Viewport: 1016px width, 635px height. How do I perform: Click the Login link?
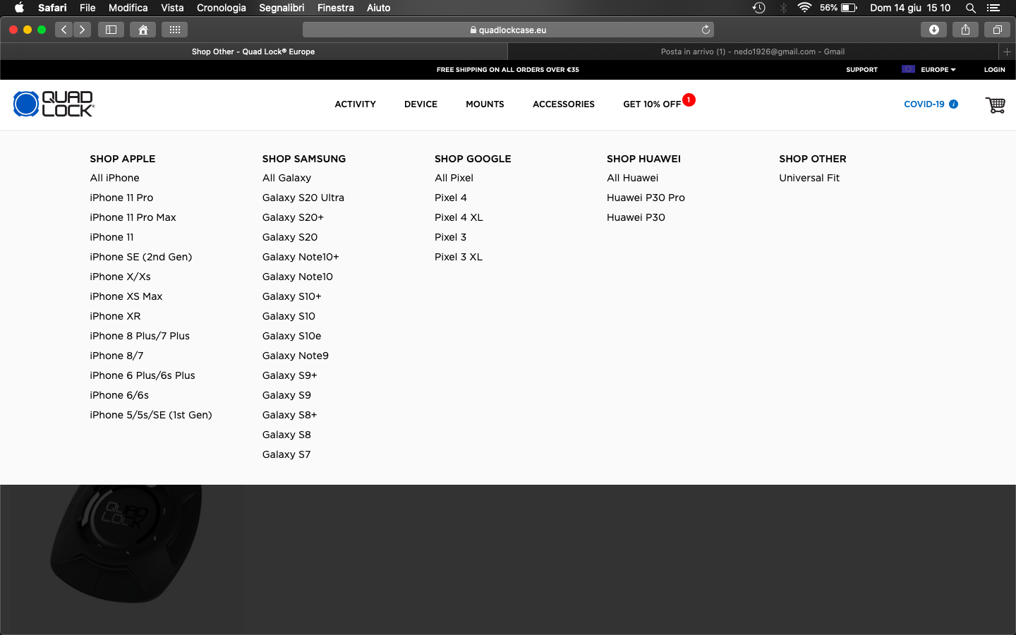pos(994,70)
